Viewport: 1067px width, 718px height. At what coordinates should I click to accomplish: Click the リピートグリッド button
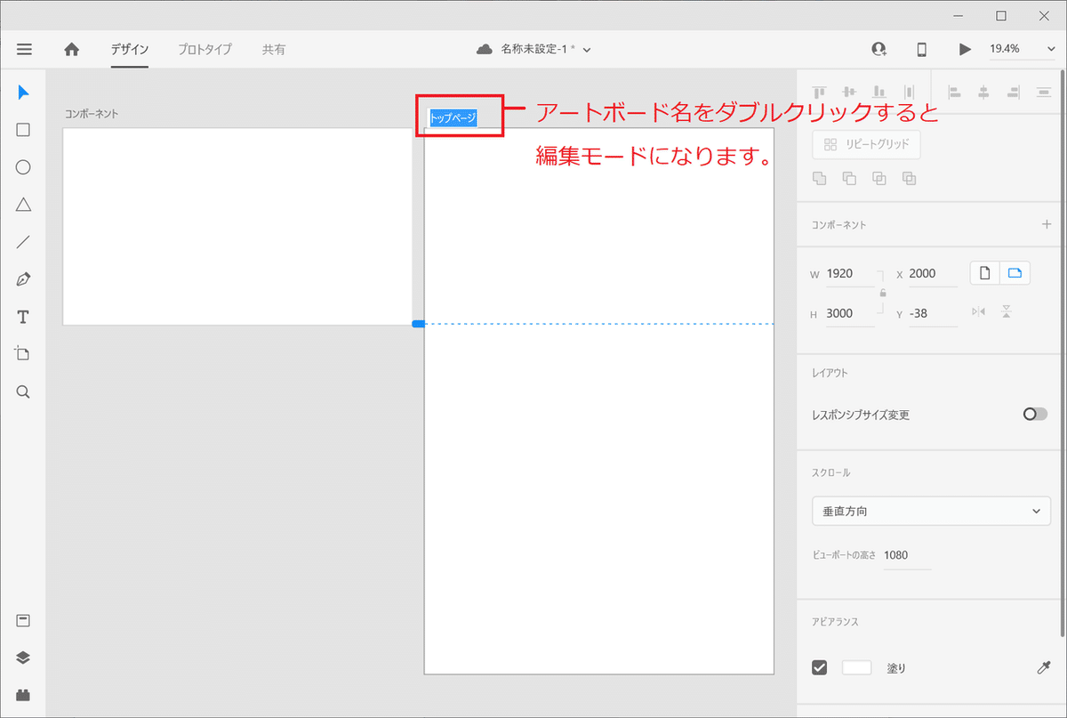(x=866, y=144)
